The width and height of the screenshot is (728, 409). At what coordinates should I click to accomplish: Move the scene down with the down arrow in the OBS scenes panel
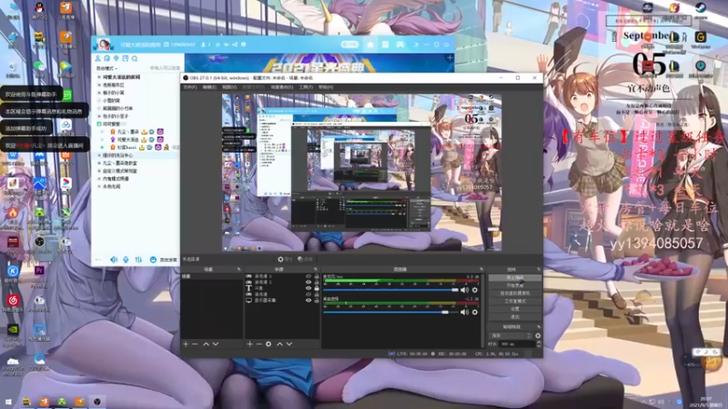[216, 344]
